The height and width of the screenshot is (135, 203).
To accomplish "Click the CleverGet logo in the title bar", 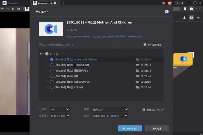I will (x=5, y=3).
